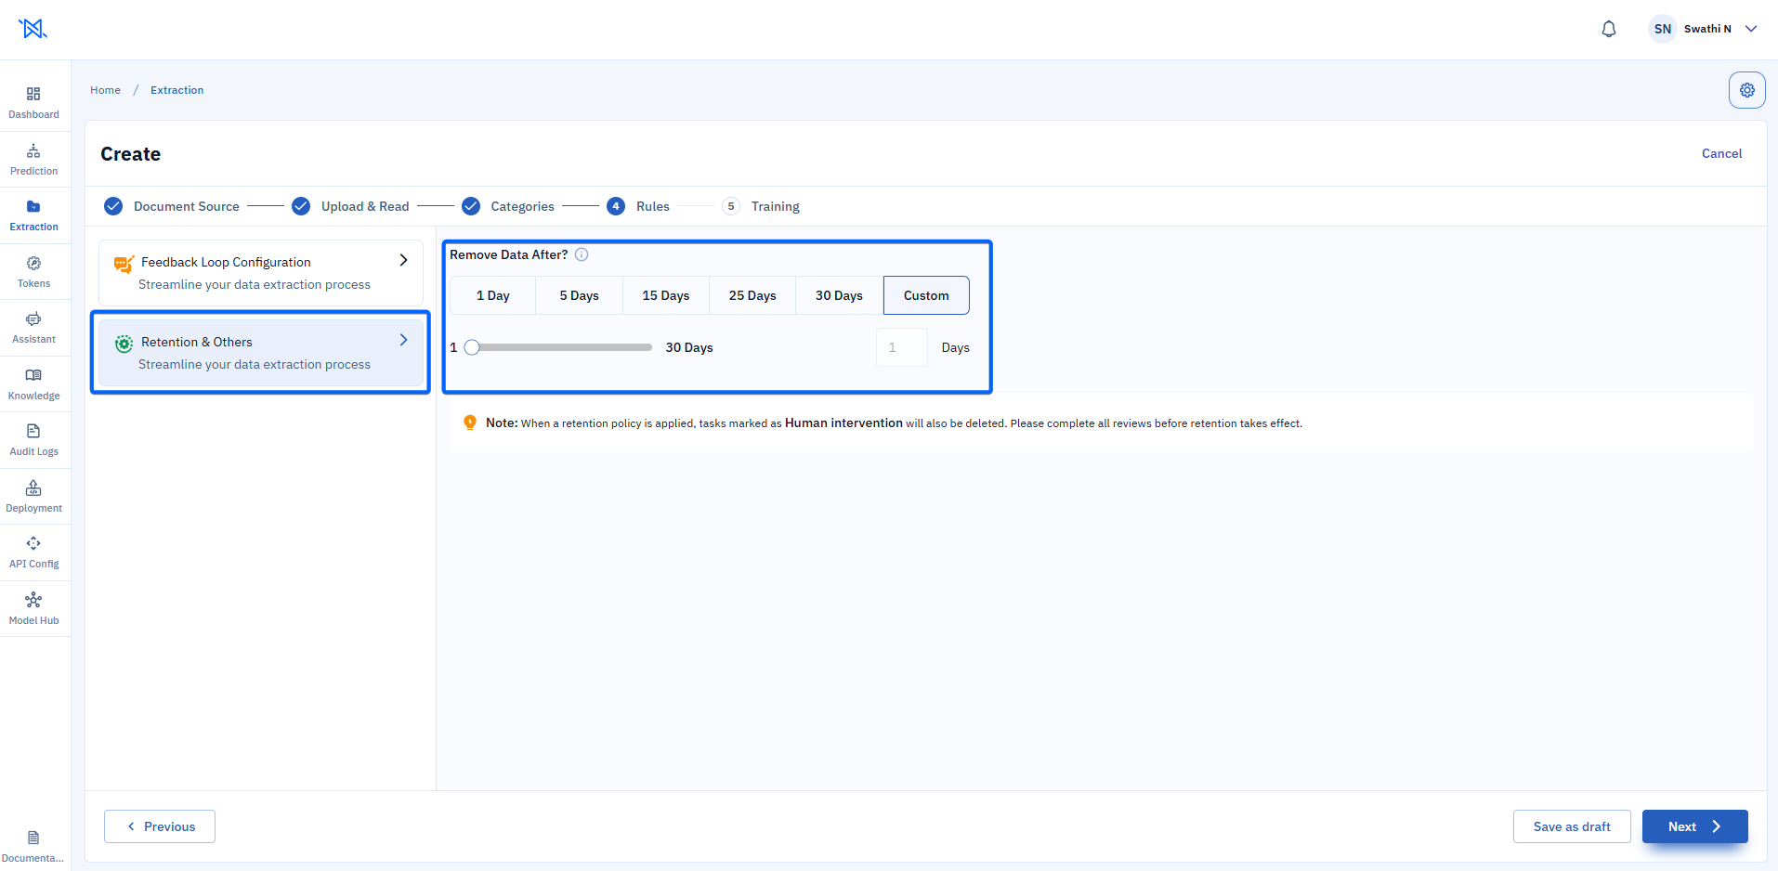Open Audit Logs in the sidebar
Image resolution: width=1778 pixels, height=871 pixels.
[33, 440]
